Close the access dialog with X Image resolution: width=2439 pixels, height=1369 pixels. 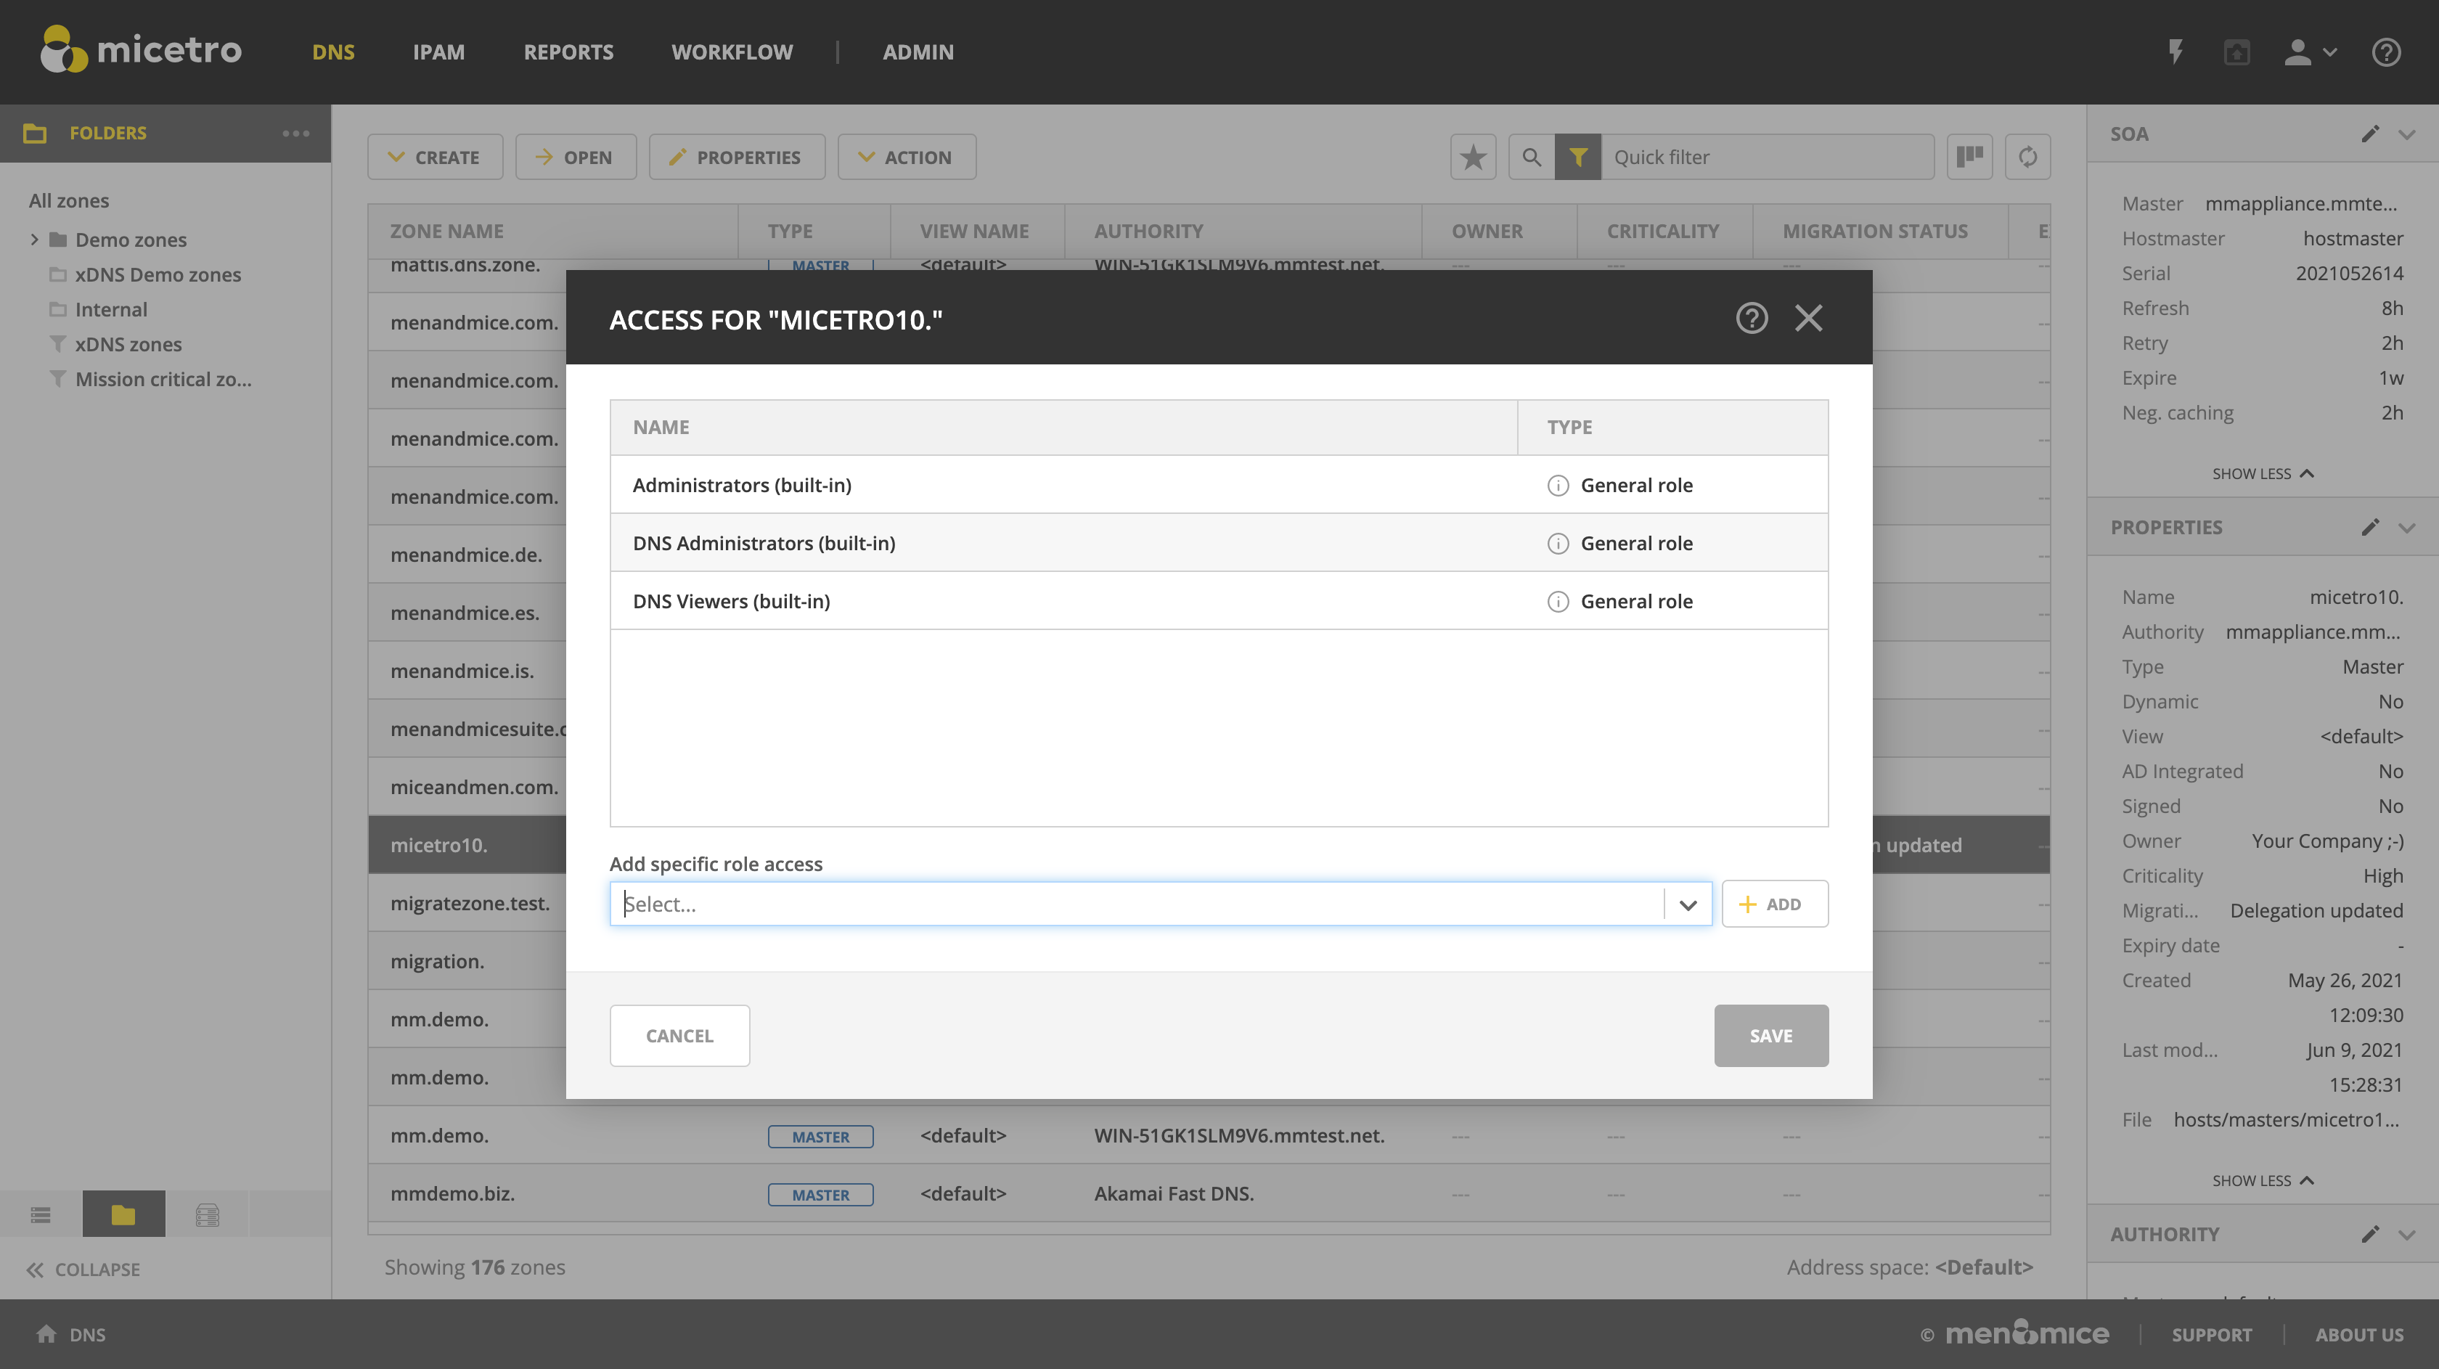(1807, 318)
